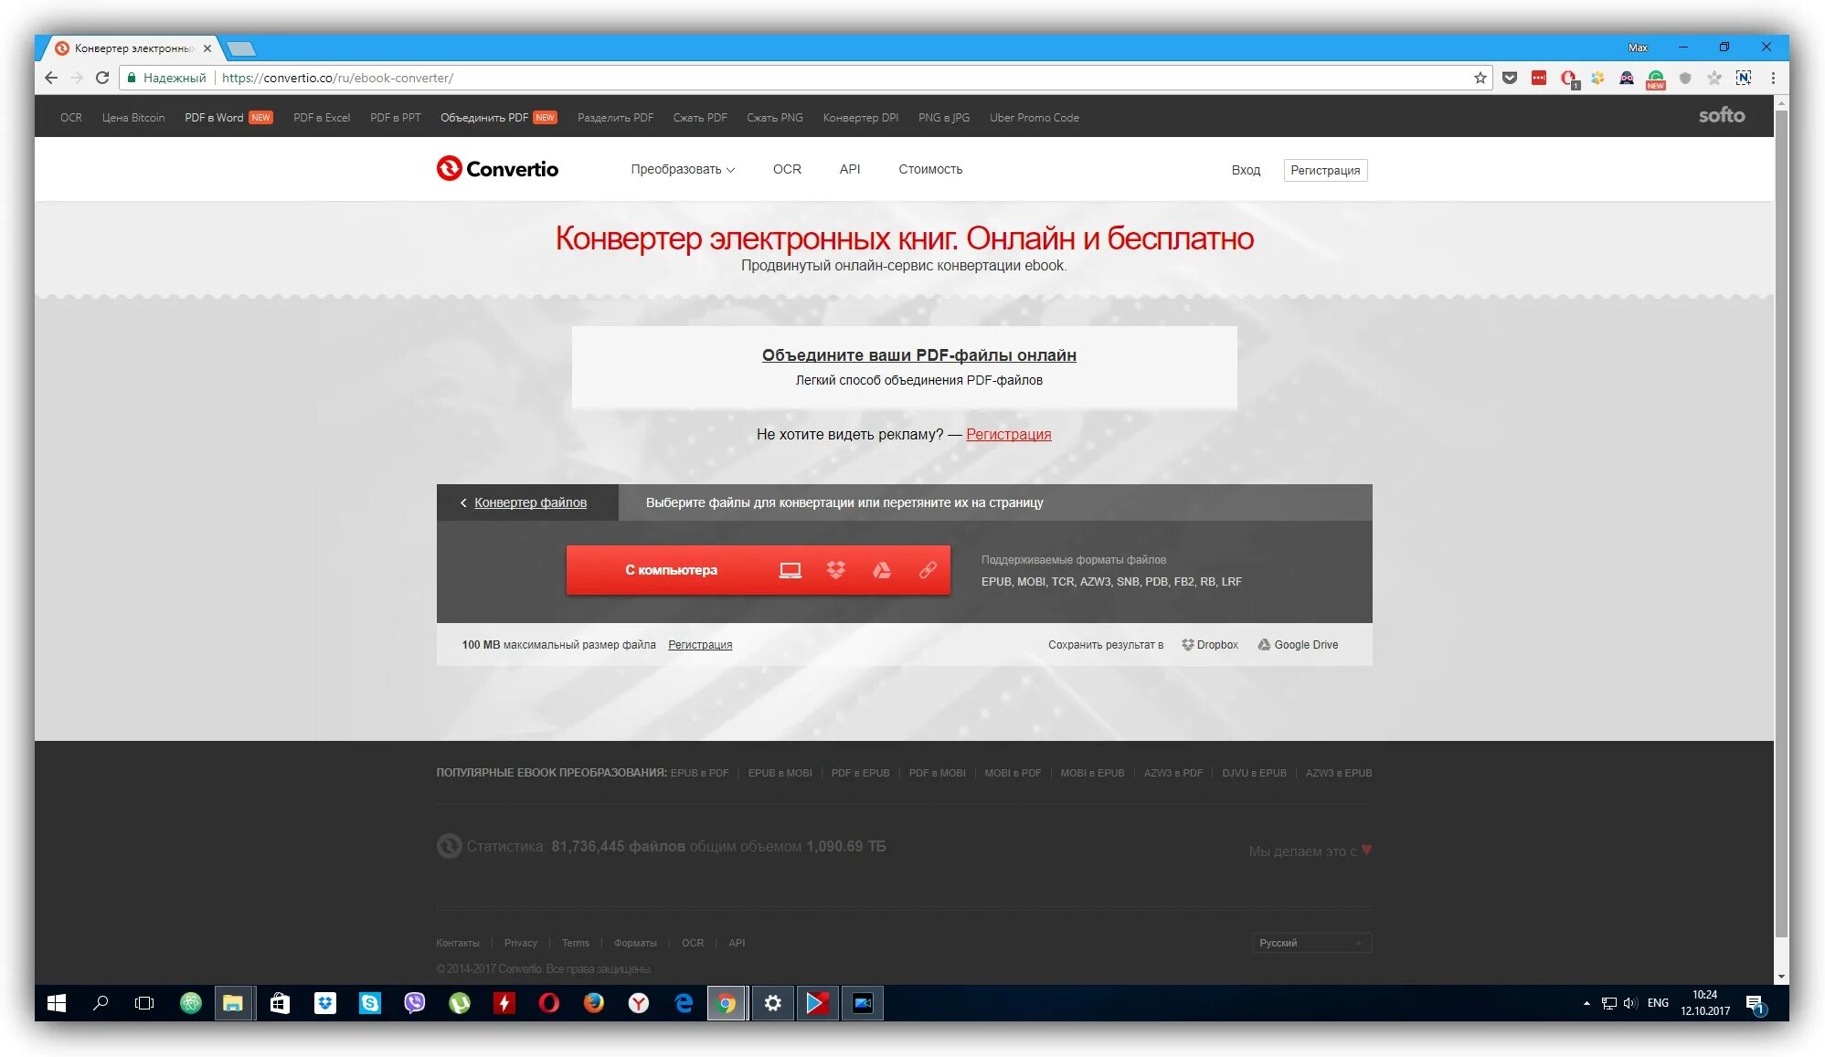Open Контакты footer link
This screenshot has width=1825, height=1057.
pos(457,943)
